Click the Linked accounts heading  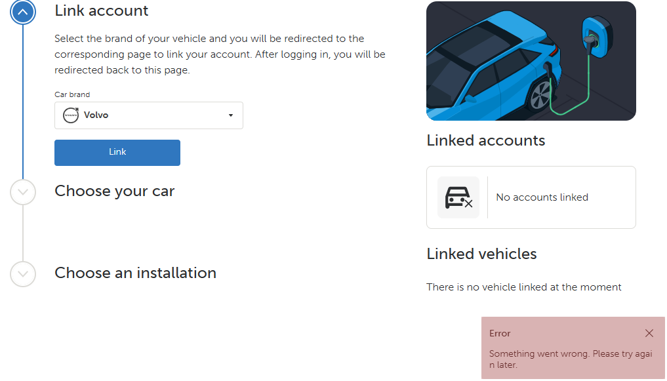coord(485,140)
